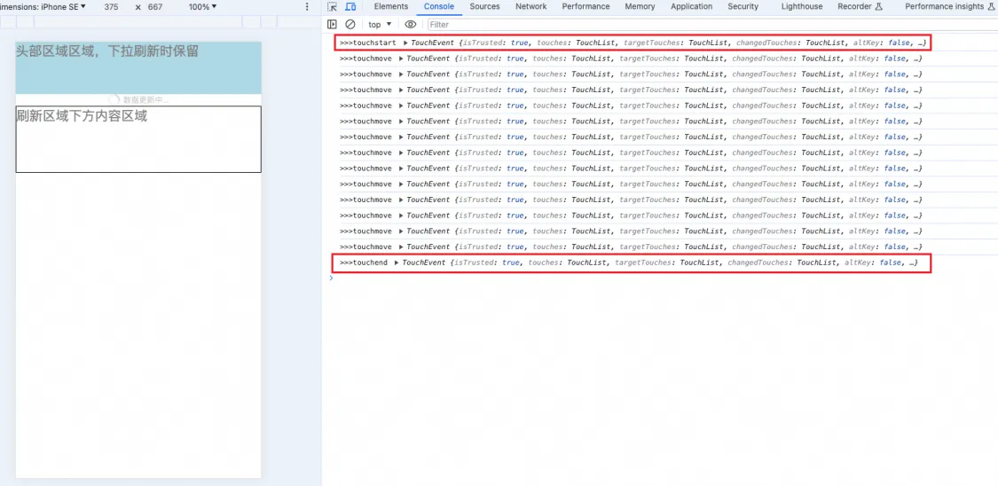Expand the first touchmove TouchEvent object

[x=401, y=59]
